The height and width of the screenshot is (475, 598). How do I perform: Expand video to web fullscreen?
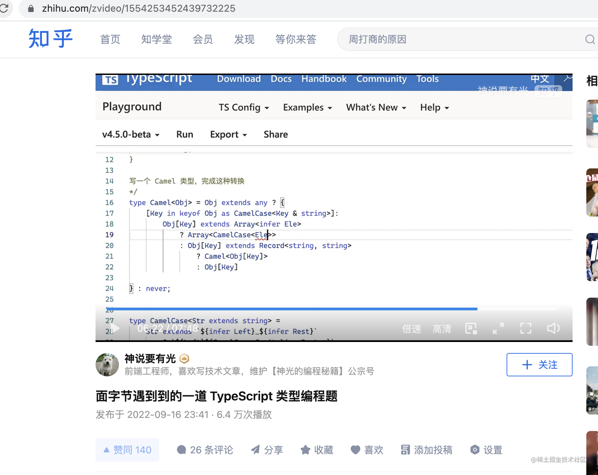point(498,329)
